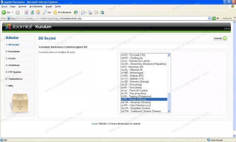The image size is (236, 142).
Task: Select step 1: Dil Seçimi
Action: (12, 45)
